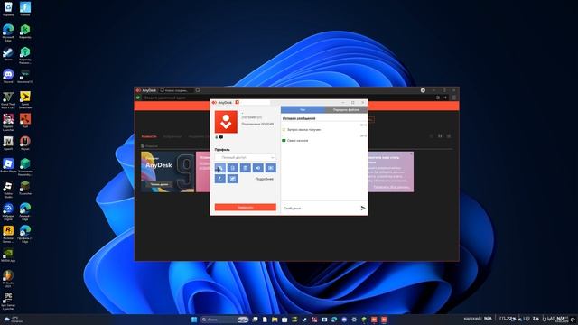
Task: Click the remote address field in main AnyDesk window
Action: click(287, 97)
